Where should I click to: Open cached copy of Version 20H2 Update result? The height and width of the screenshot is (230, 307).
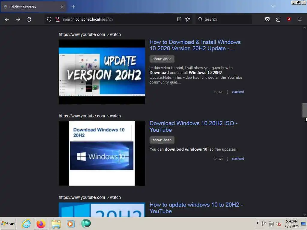tap(238, 92)
